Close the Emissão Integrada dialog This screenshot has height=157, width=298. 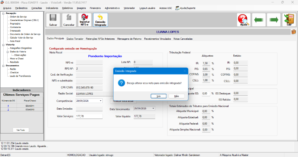(184, 71)
